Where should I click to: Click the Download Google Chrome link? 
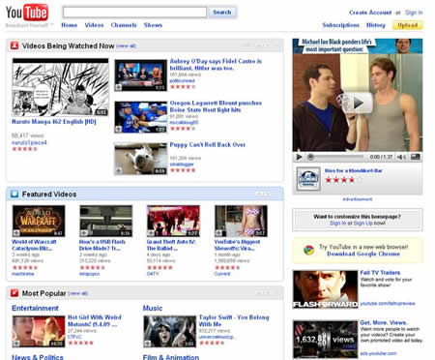(x=363, y=254)
